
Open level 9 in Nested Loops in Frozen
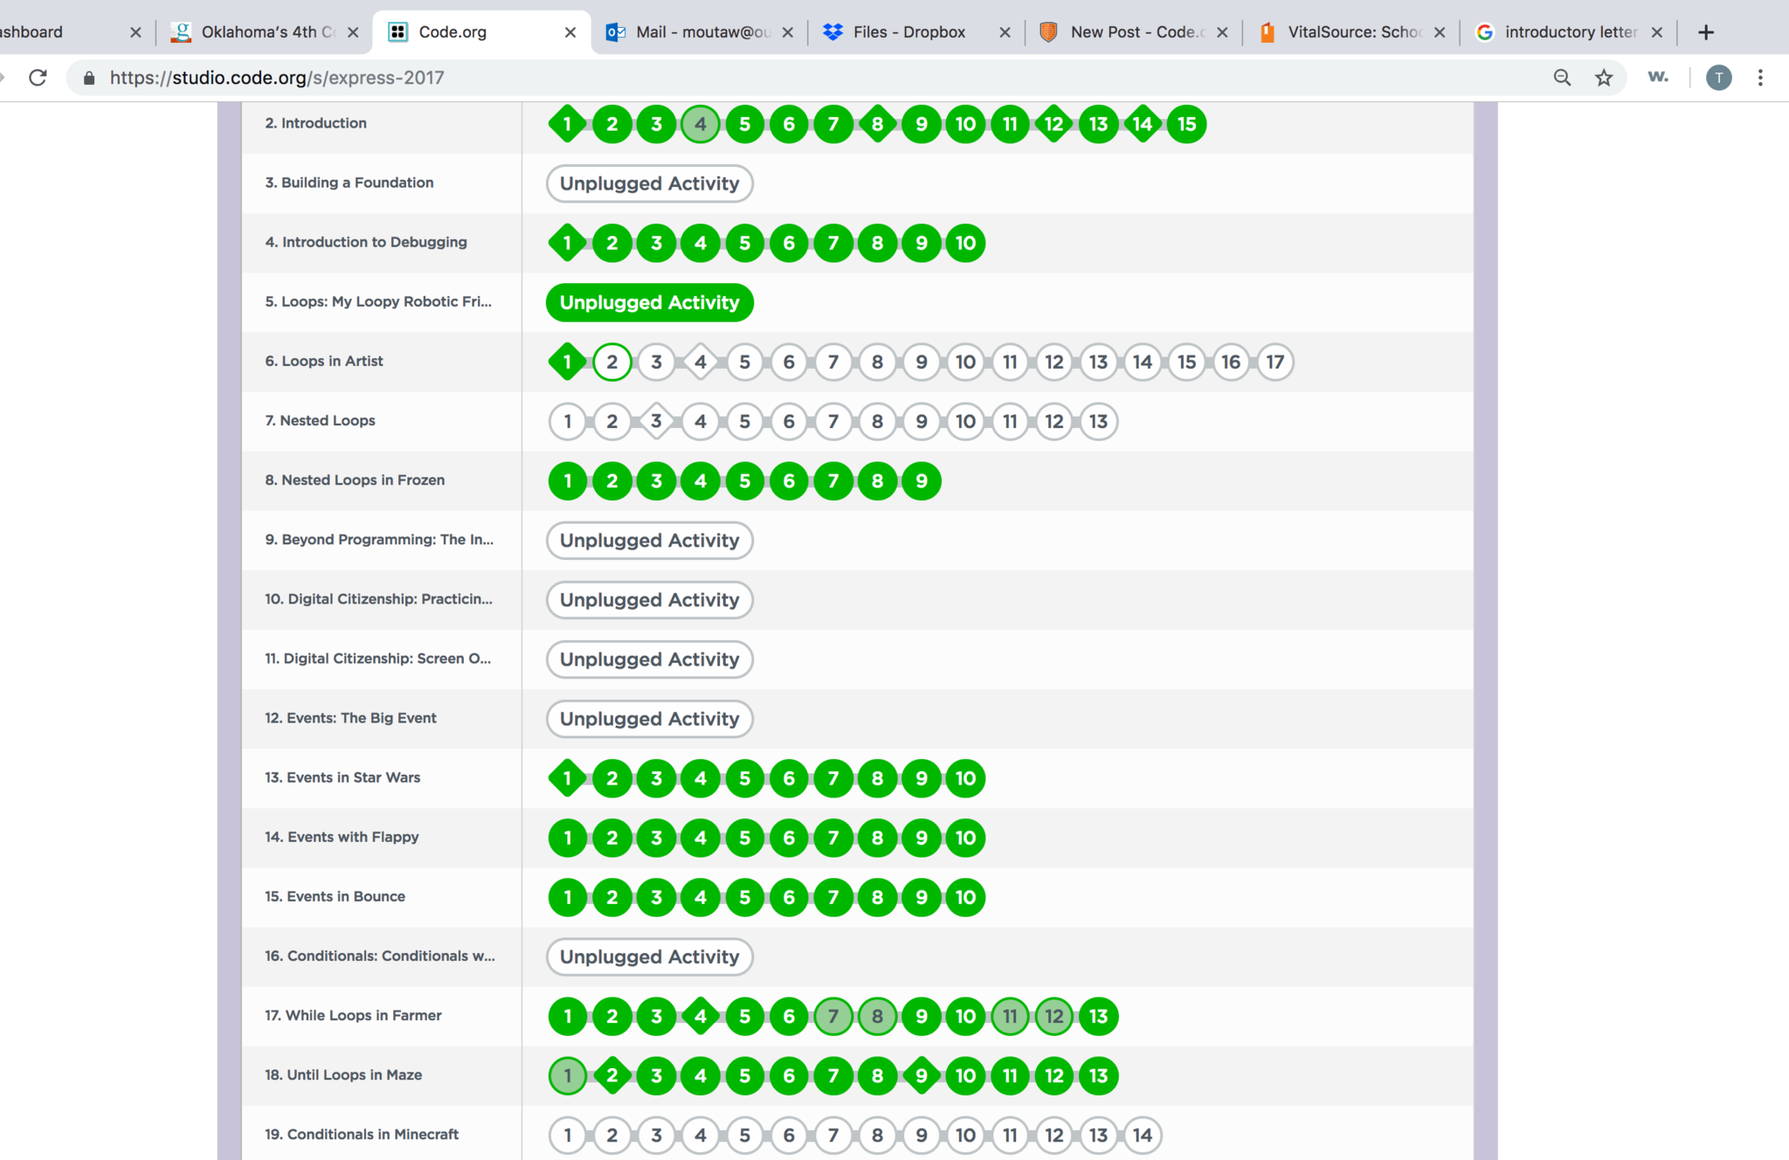pyautogui.click(x=922, y=480)
